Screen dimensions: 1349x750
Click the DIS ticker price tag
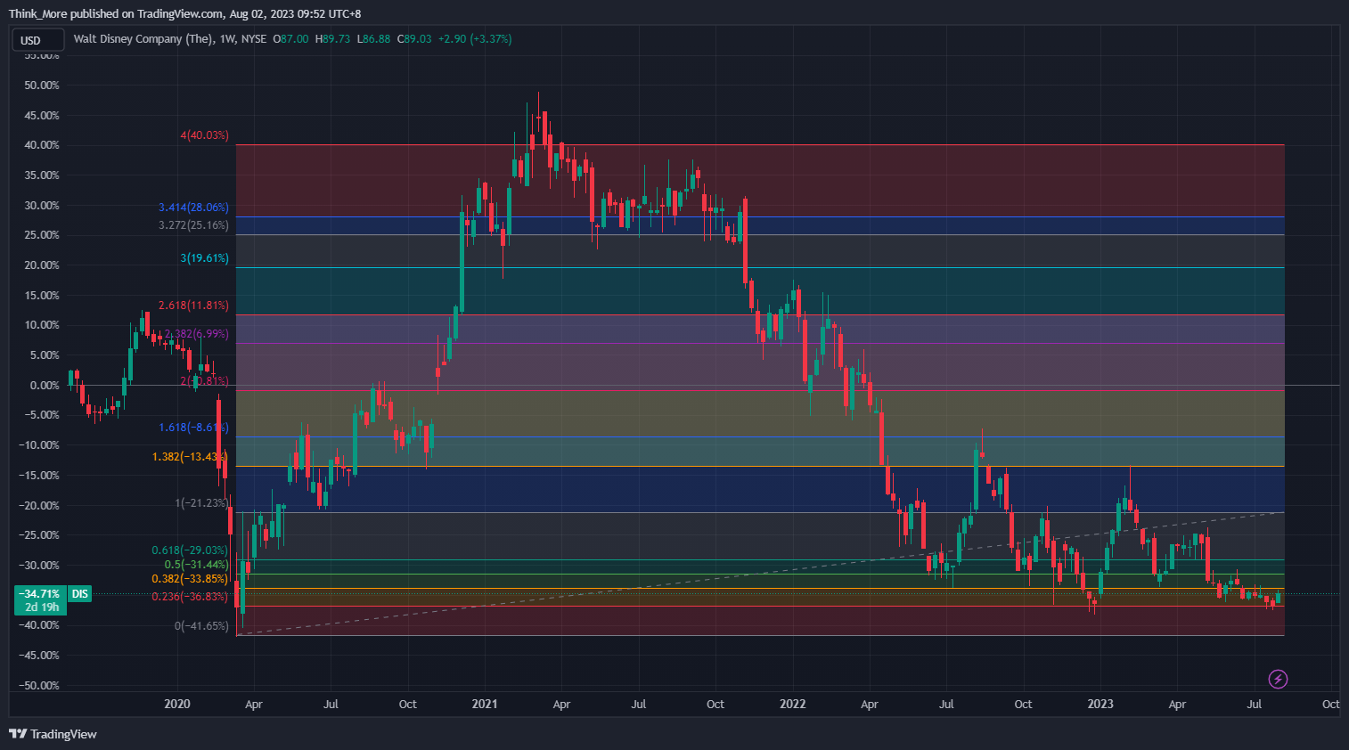[80, 594]
